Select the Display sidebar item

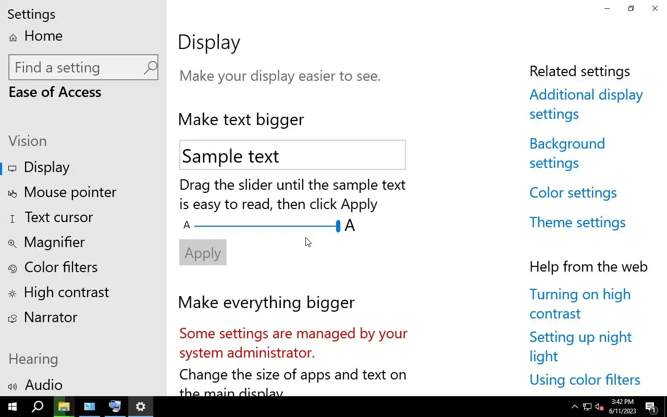point(46,167)
